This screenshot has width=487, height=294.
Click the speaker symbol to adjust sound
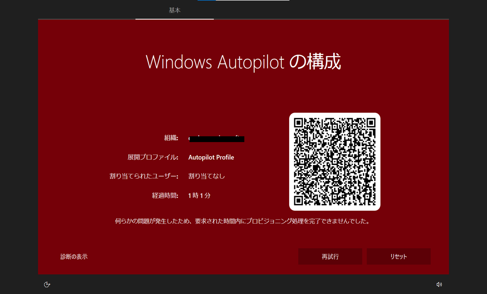439,284
